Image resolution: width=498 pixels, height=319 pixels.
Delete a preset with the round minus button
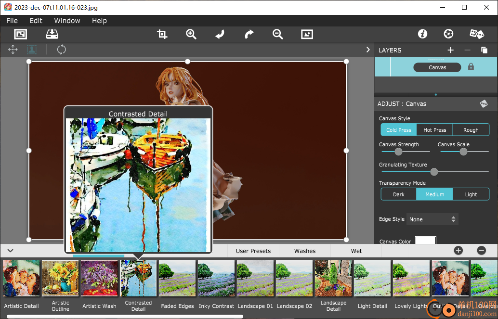pyautogui.click(x=482, y=251)
